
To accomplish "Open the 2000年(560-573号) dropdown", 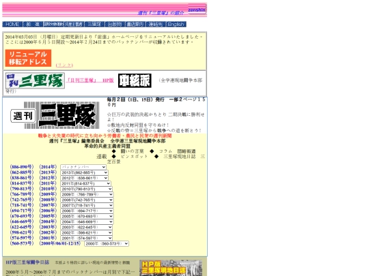I will [107, 244].
